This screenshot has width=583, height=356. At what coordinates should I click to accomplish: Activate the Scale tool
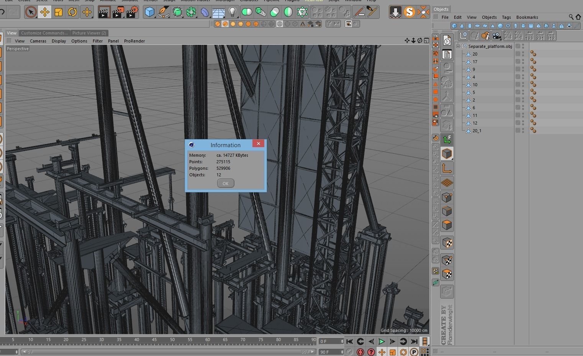pos(58,12)
